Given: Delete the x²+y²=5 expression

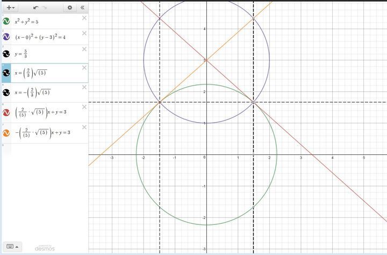Looking at the screenshot, I should [84, 18].
